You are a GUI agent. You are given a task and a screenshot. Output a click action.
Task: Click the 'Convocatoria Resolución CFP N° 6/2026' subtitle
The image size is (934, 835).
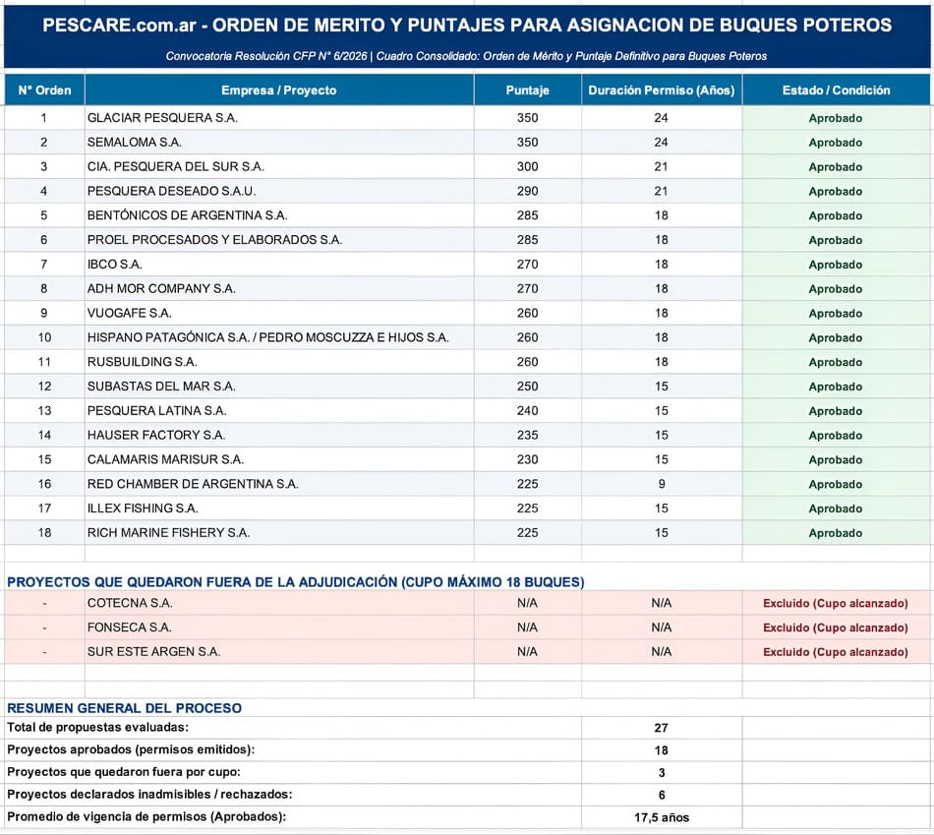click(x=466, y=57)
